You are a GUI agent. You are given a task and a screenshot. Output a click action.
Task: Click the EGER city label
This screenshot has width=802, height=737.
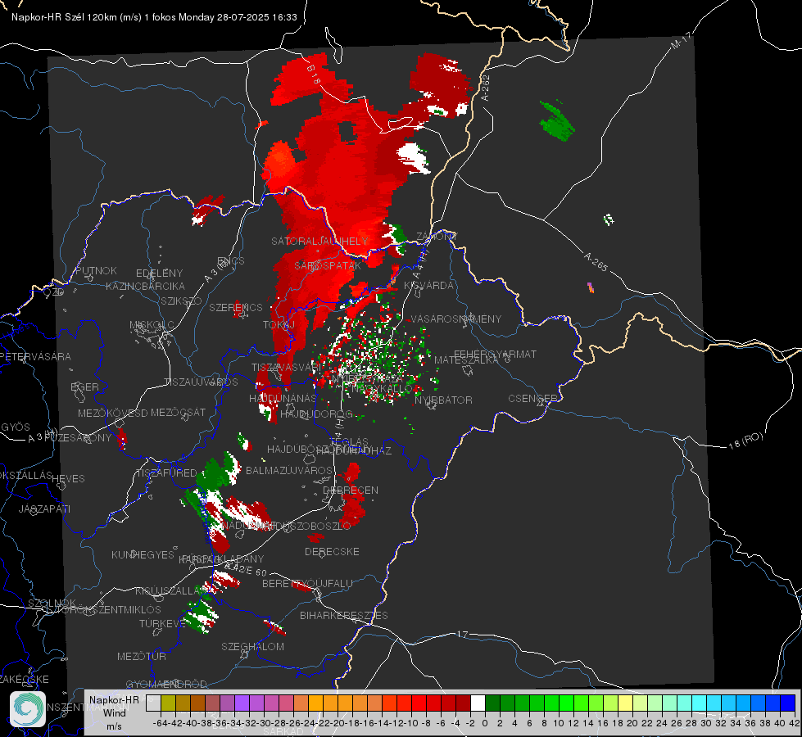click(x=84, y=387)
